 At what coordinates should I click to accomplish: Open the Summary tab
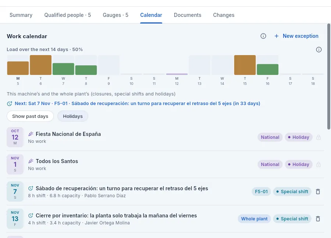21,15
